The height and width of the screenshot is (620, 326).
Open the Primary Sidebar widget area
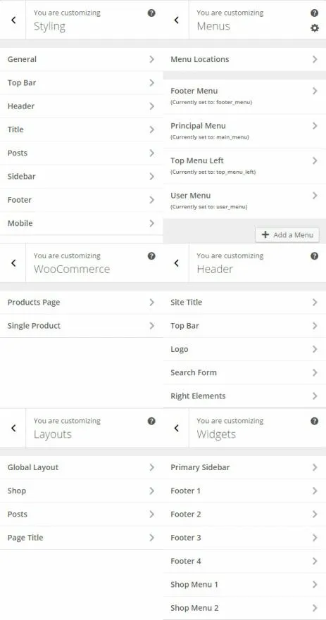coord(244,467)
